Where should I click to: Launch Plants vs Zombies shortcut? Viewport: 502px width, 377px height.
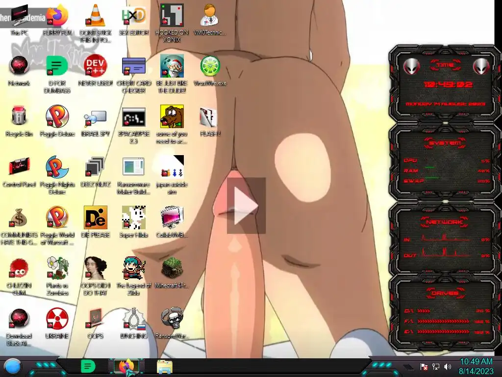57,276
